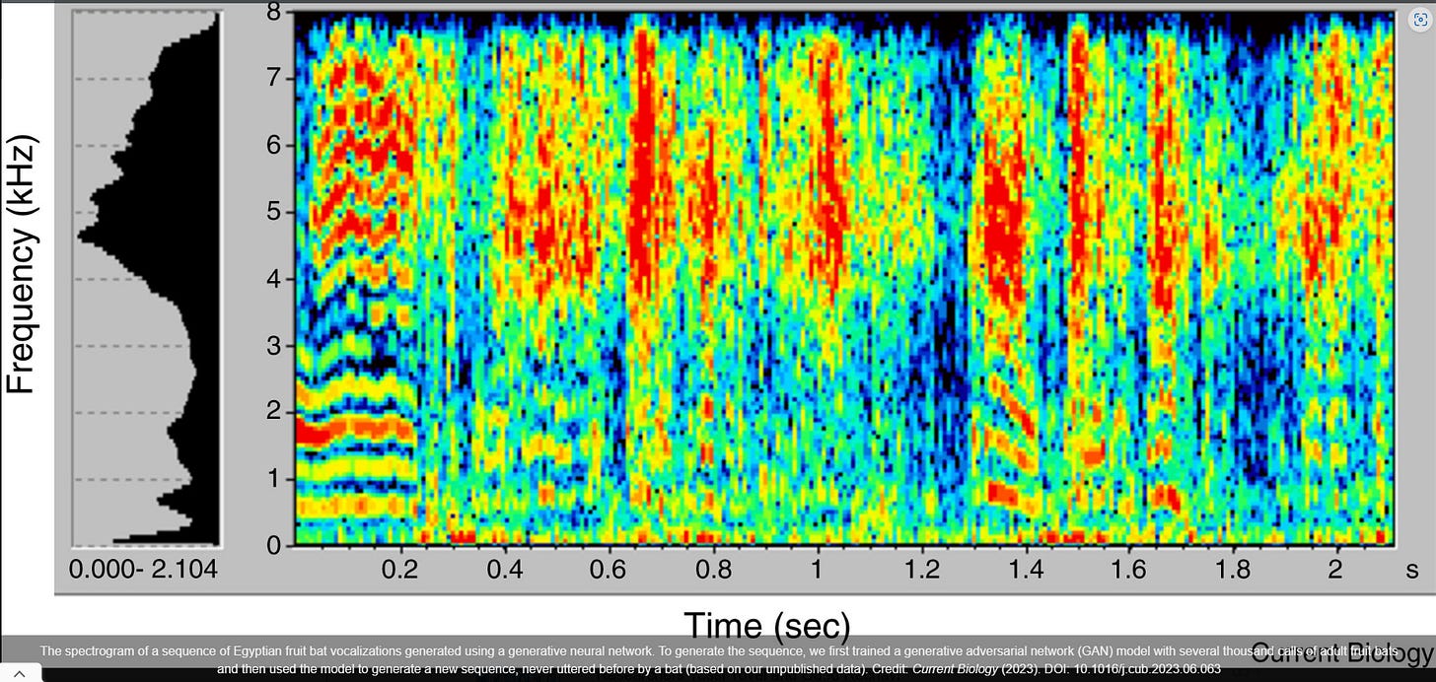Screen dimensions: 1436x682
Task: Click the 0.2 time tick label
Action: [400, 572]
